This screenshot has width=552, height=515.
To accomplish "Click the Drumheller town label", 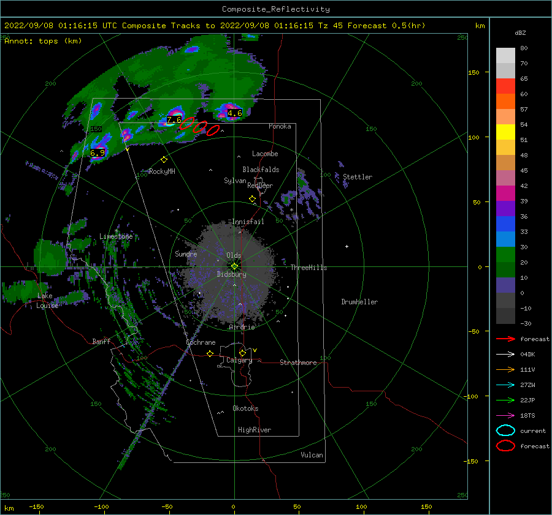I will click(359, 302).
